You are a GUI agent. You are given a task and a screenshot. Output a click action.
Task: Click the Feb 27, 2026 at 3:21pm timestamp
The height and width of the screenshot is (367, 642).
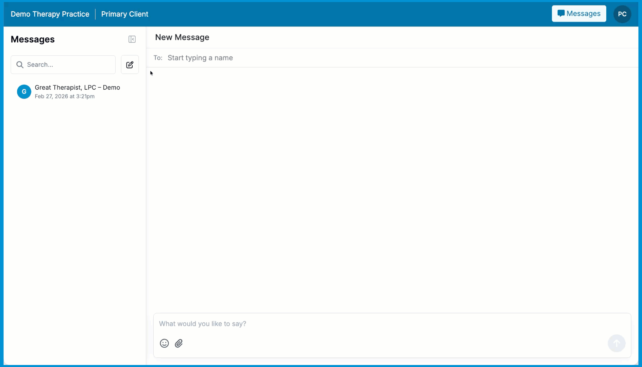coord(65,97)
